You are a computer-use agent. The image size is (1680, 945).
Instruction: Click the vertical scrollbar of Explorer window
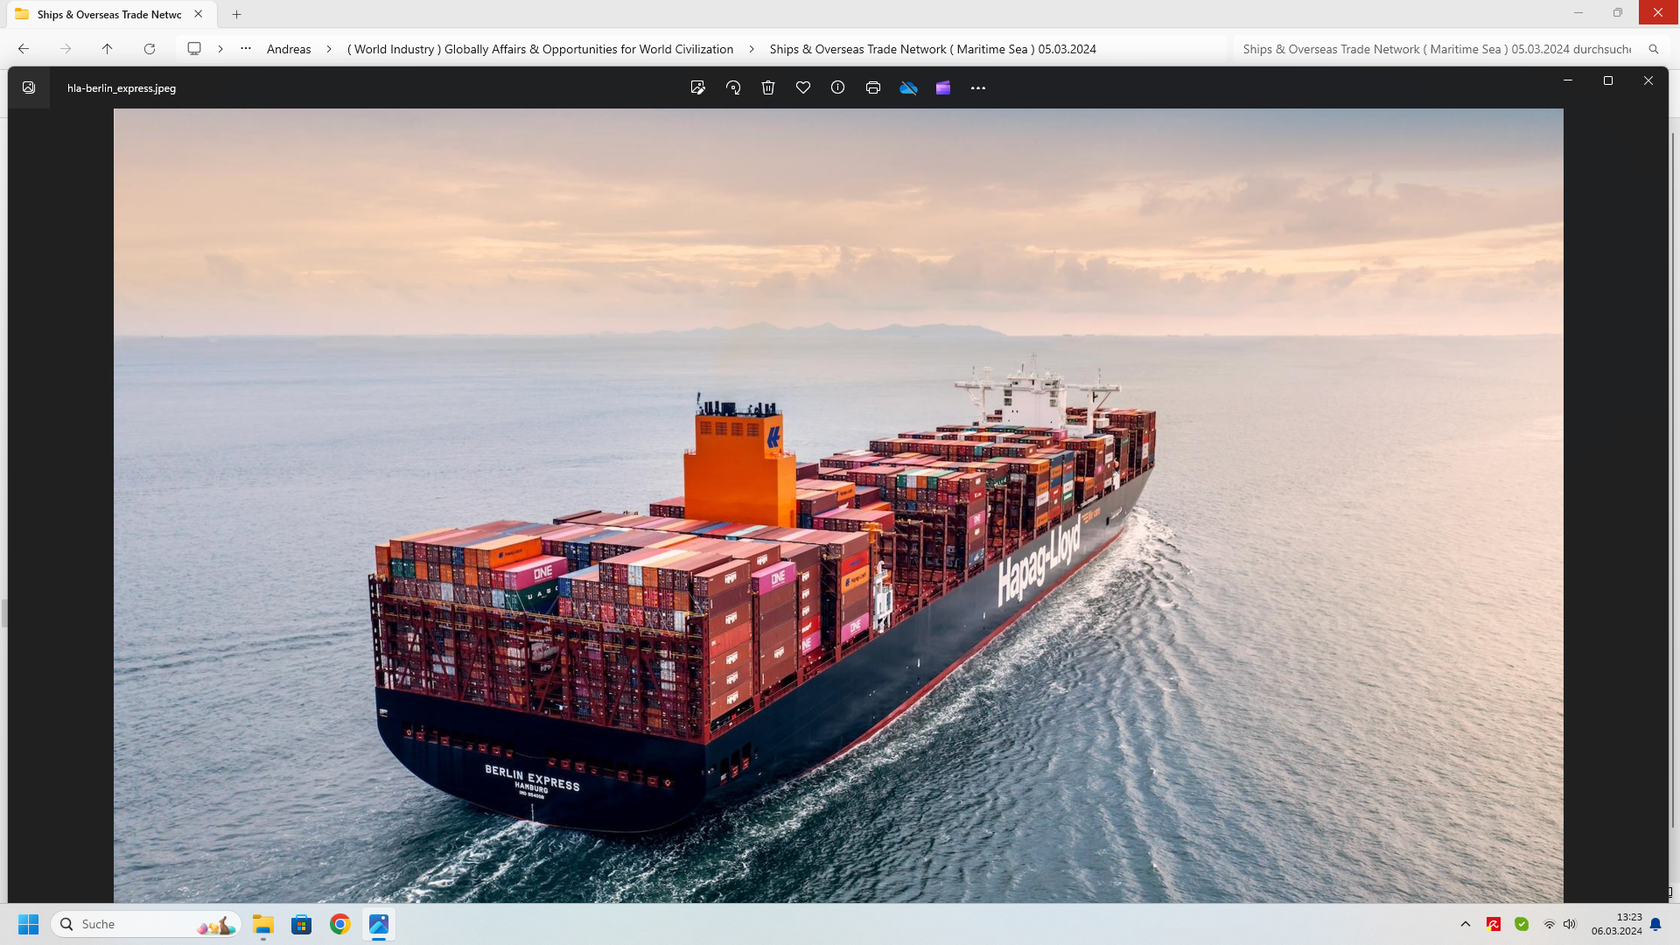coord(1673,479)
